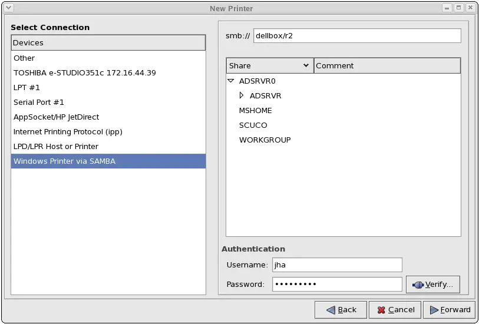Click the Comment column header
Viewport: 479px width, 324px height.
[x=387, y=65]
